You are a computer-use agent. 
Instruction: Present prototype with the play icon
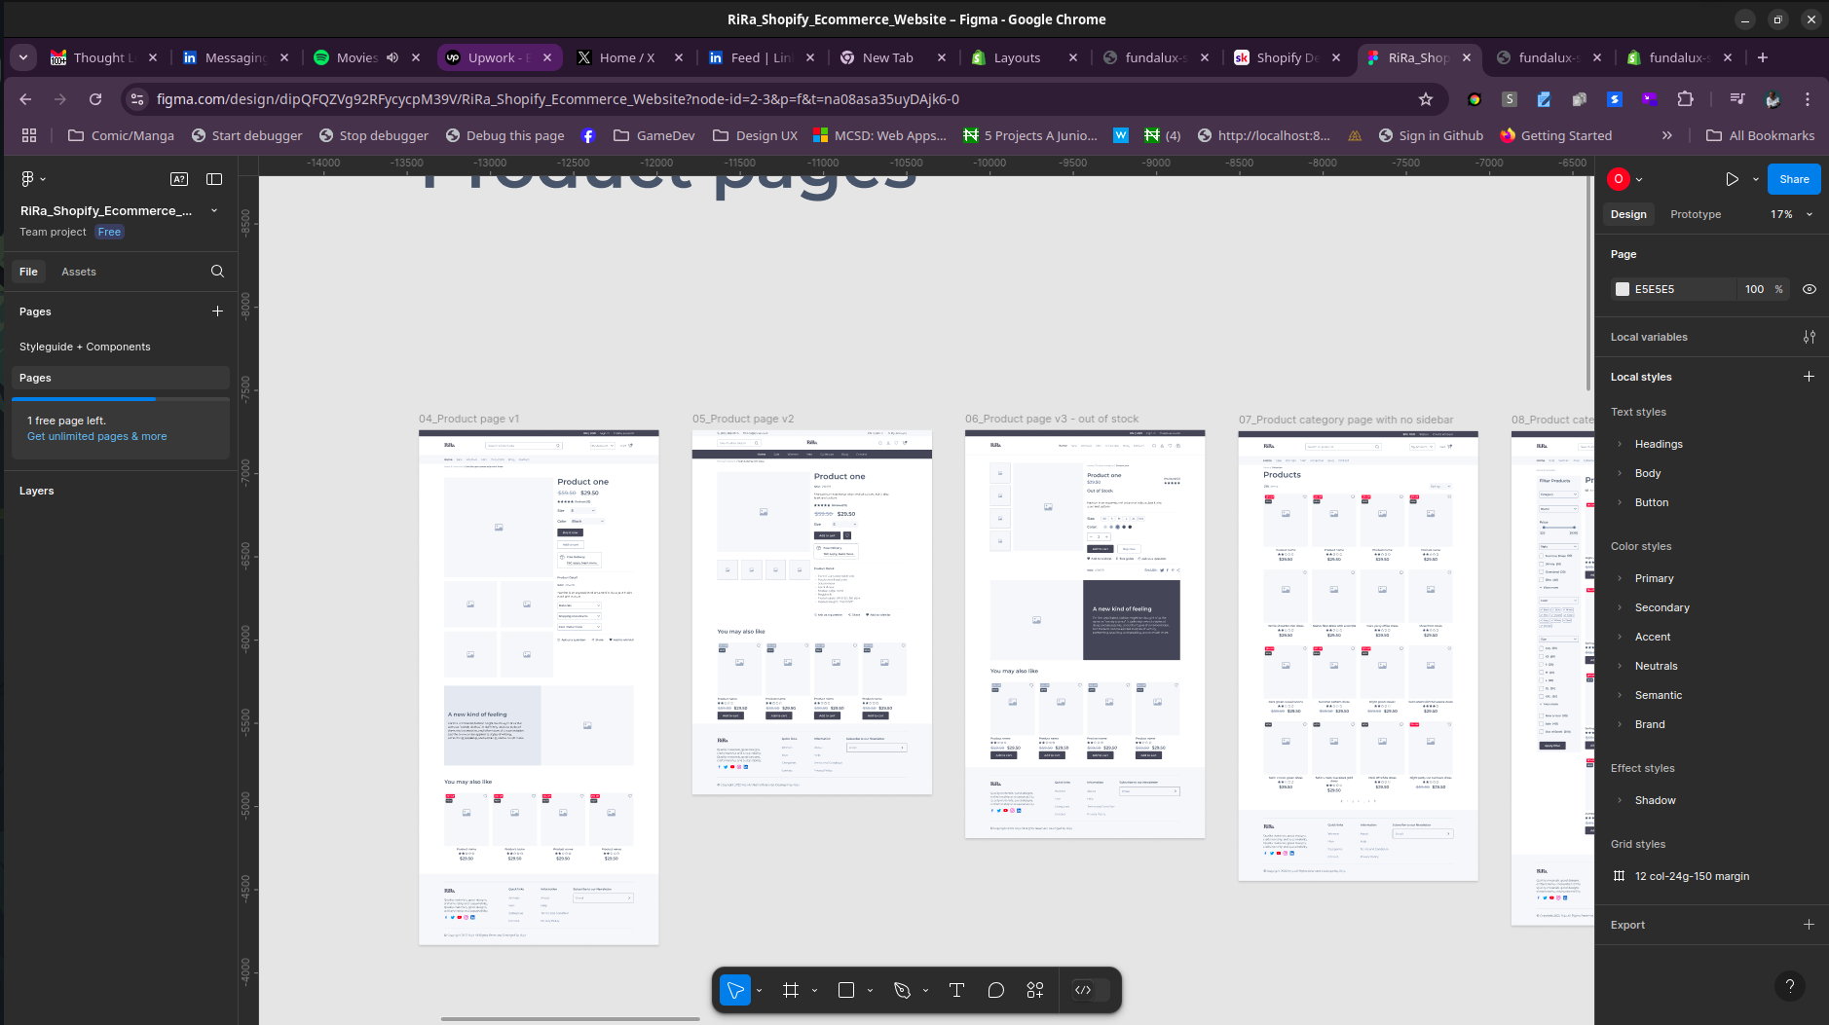tap(1732, 179)
